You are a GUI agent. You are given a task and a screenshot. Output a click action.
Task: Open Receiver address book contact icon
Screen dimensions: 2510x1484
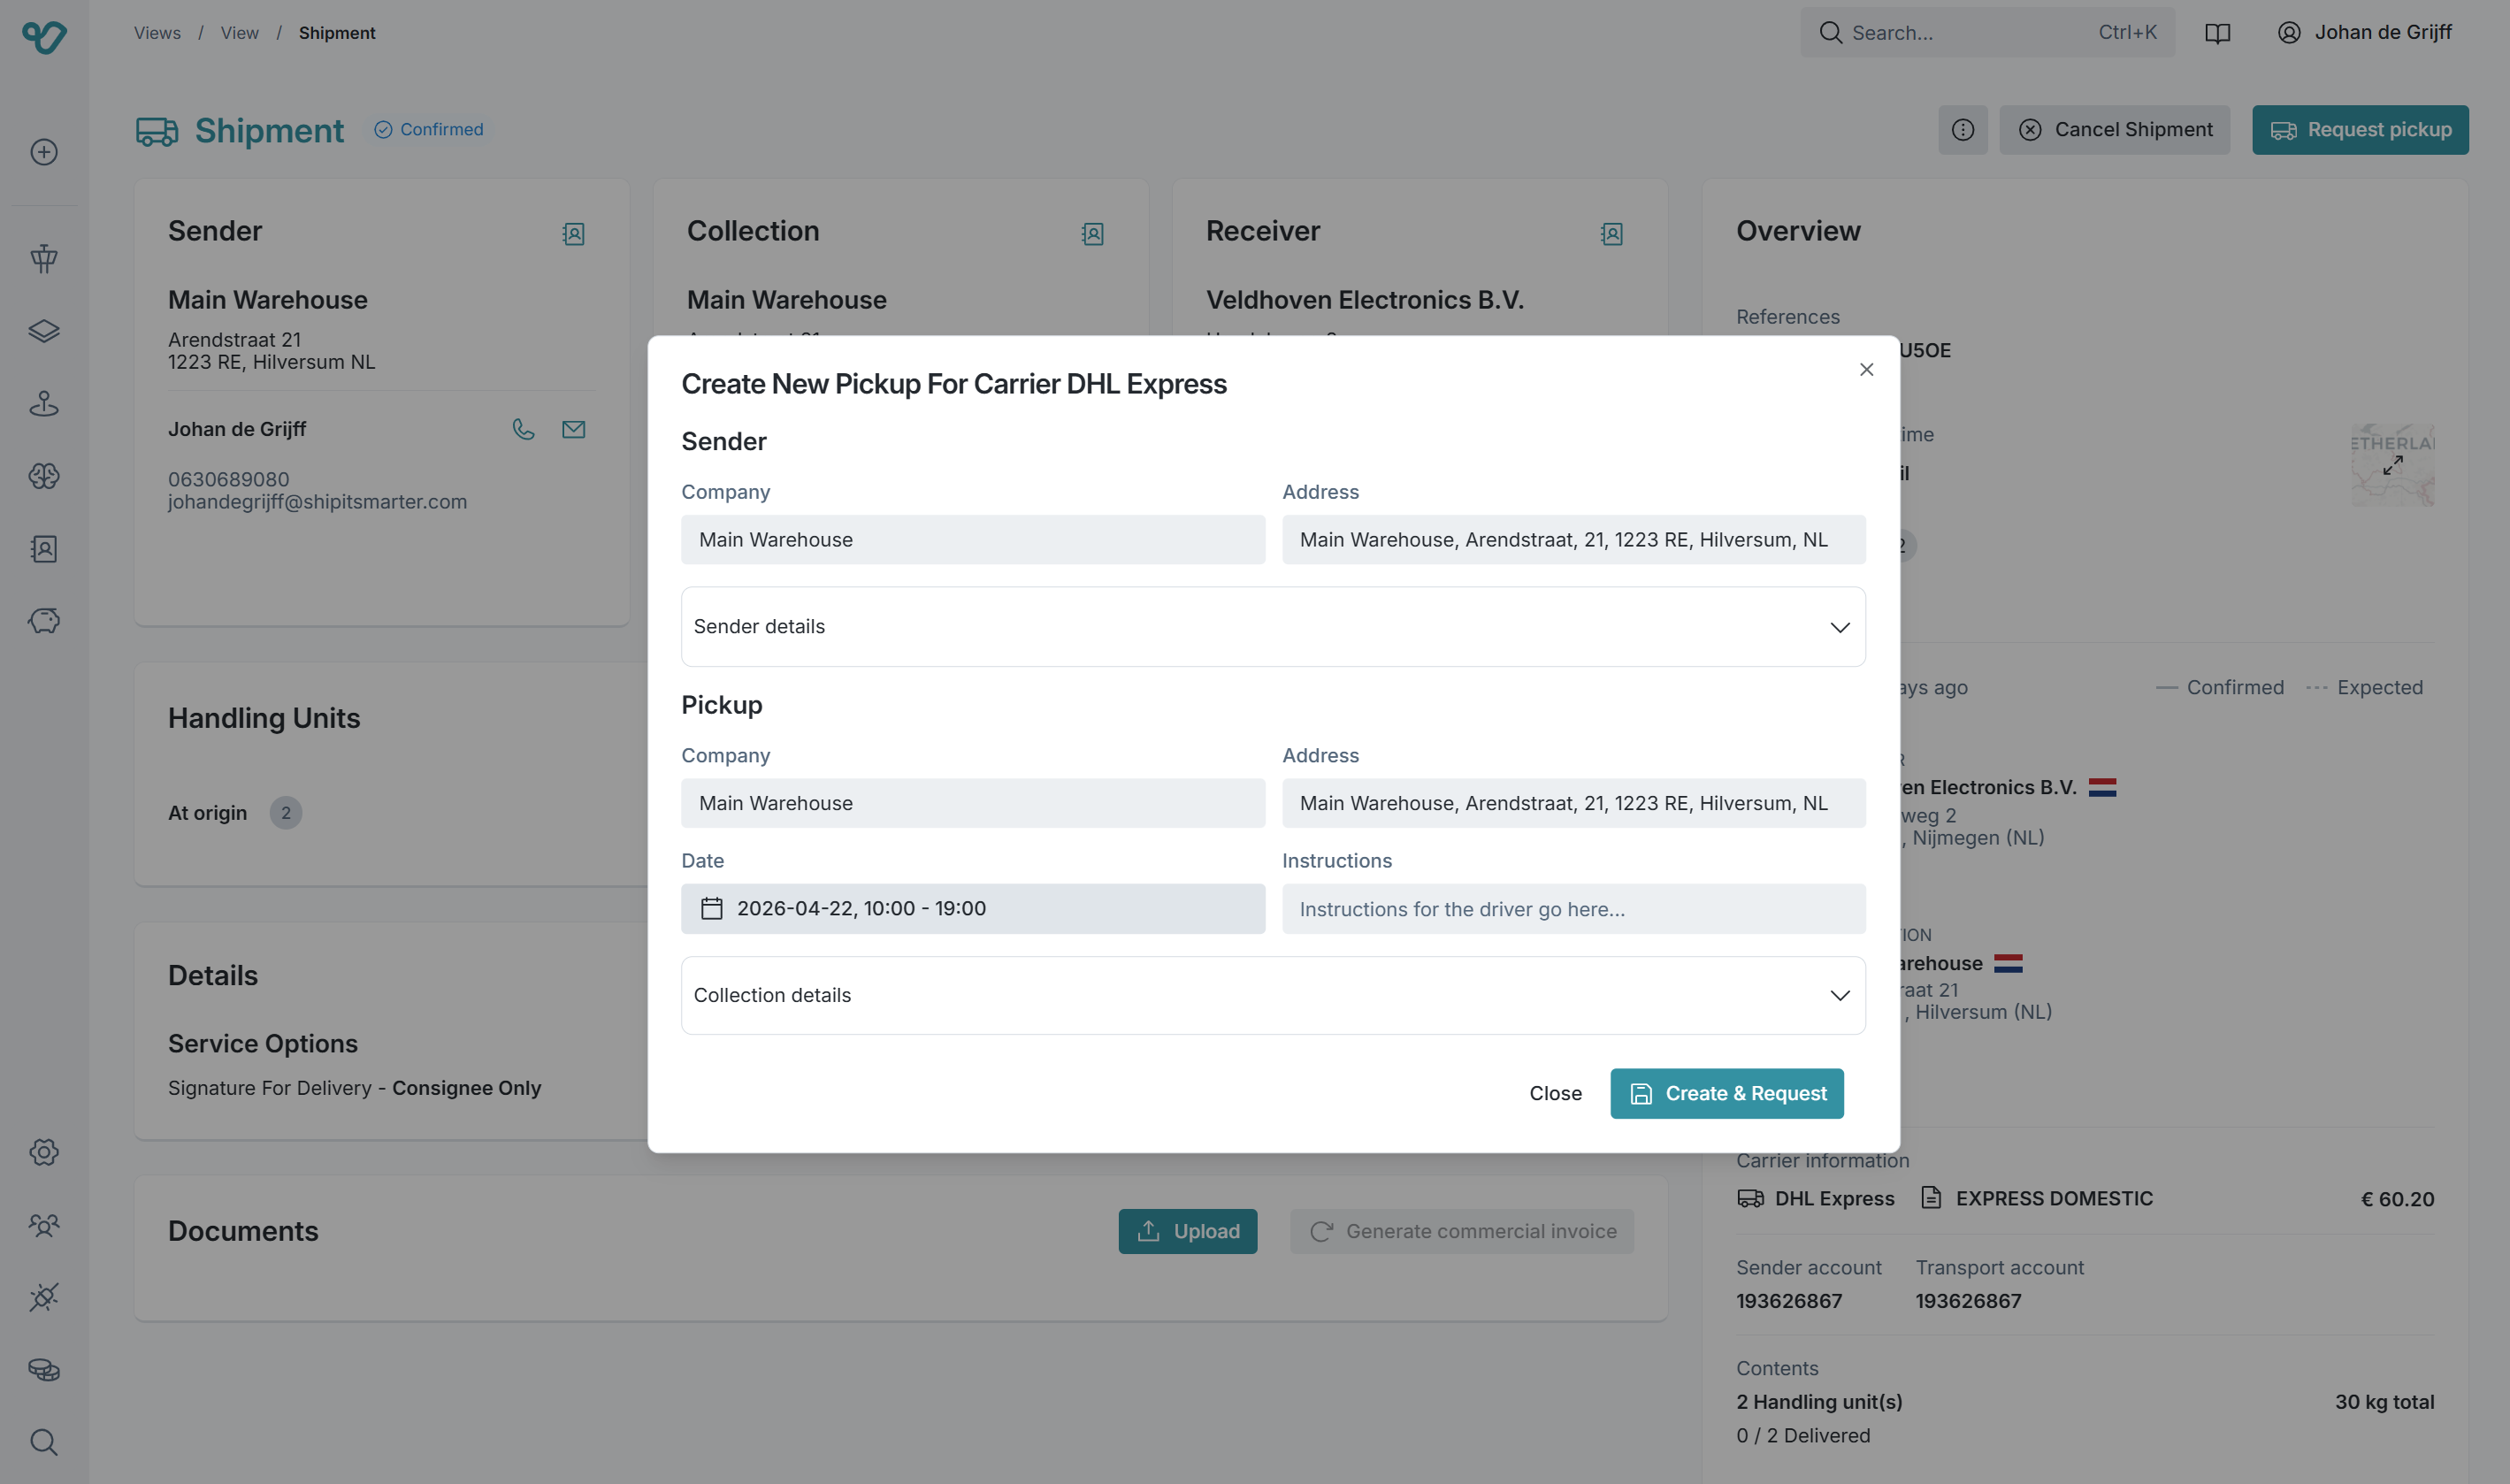[1611, 234]
